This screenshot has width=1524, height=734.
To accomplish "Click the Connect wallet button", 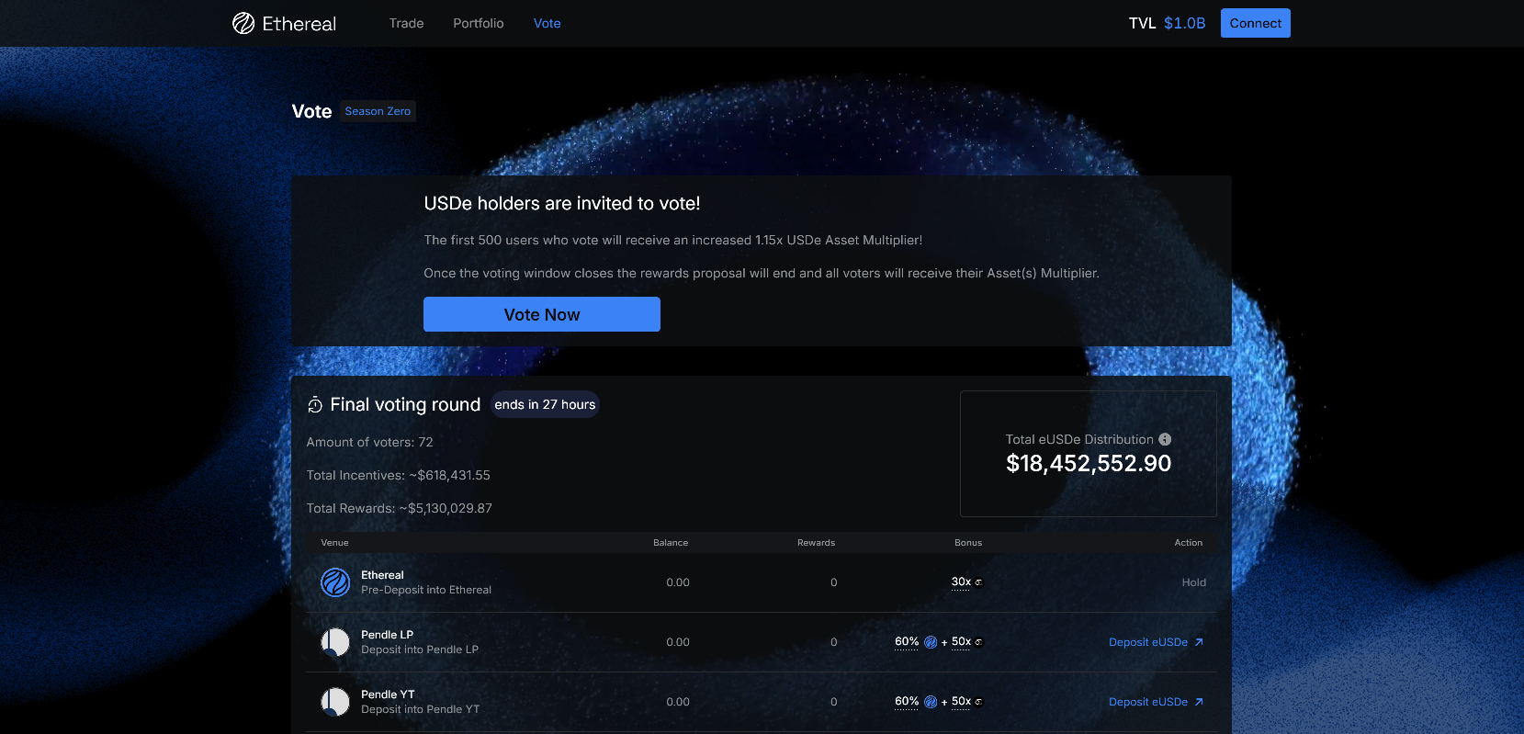I will coord(1256,23).
